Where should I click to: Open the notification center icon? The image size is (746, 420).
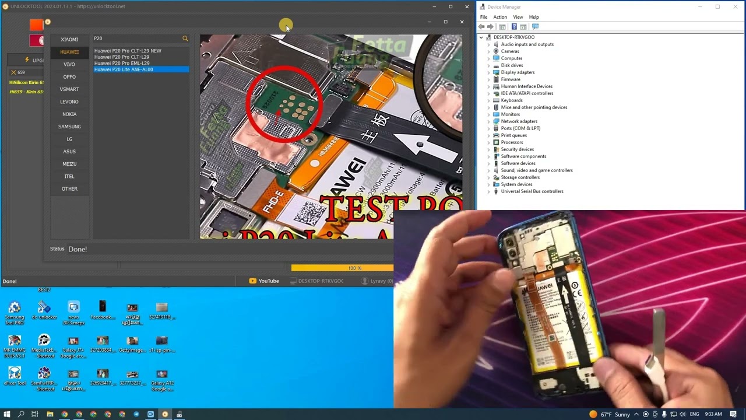pos(733,414)
